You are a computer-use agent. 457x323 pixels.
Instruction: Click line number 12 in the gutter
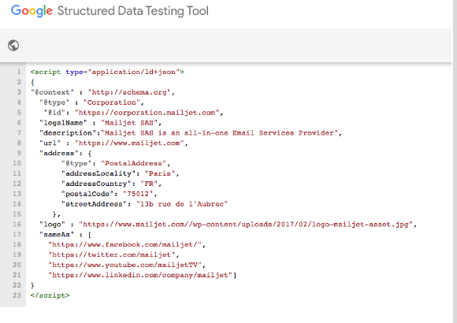point(17,184)
